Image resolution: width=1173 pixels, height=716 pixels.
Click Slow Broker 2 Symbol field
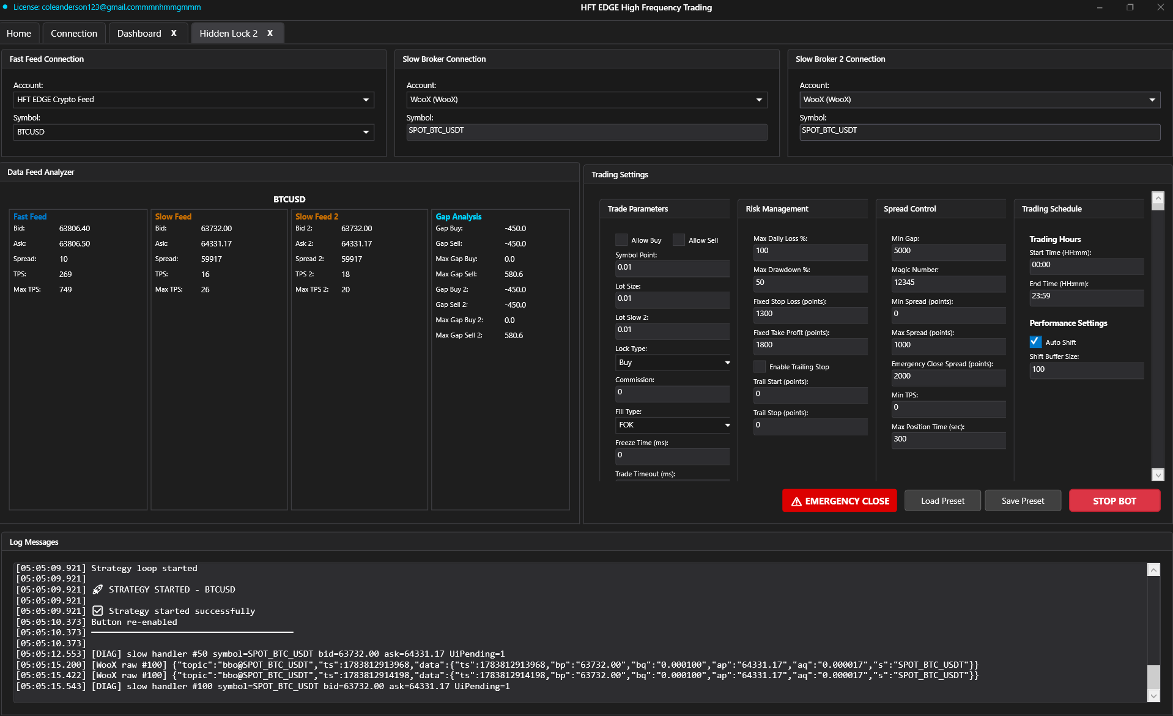tap(980, 131)
